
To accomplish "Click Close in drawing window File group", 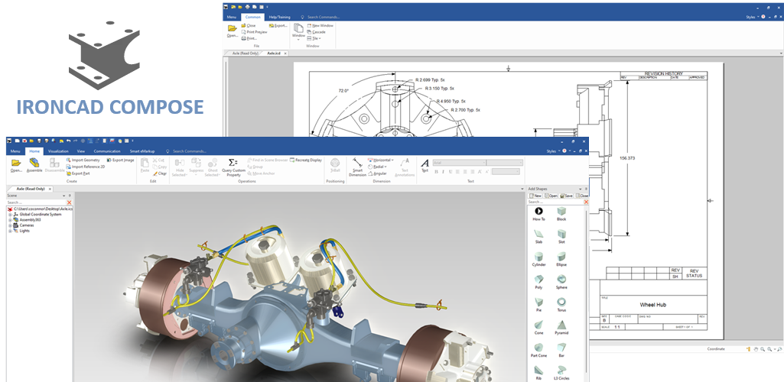I will [x=249, y=25].
